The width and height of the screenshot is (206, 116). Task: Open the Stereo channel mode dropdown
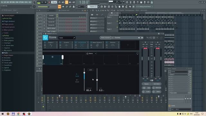[x=91, y=53]
